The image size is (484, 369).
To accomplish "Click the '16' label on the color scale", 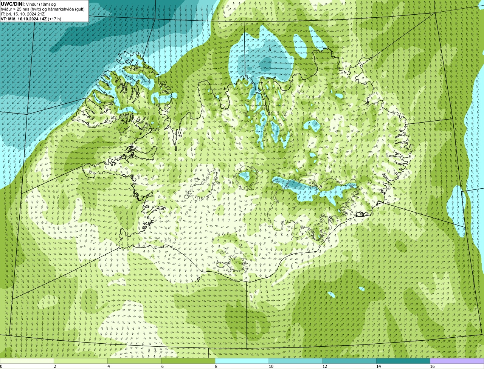I will (432, 366).
